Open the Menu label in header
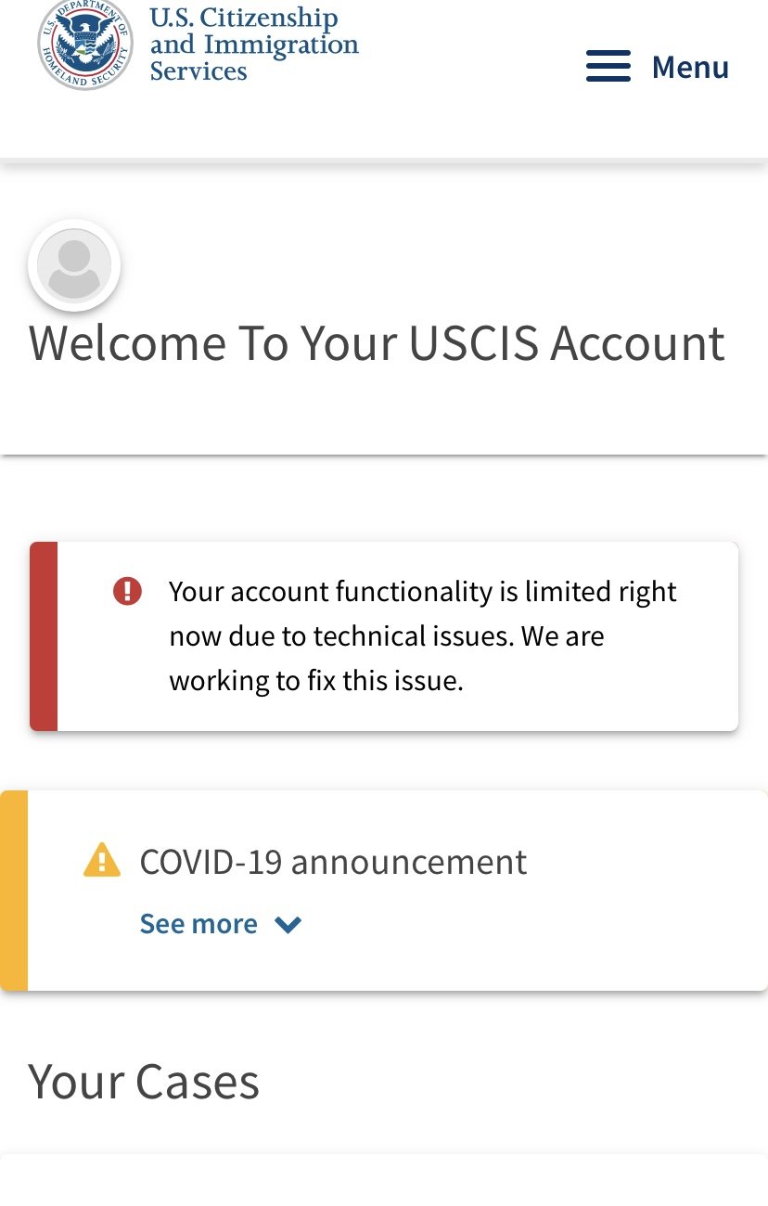768x1206 pixels. [690, 67]
